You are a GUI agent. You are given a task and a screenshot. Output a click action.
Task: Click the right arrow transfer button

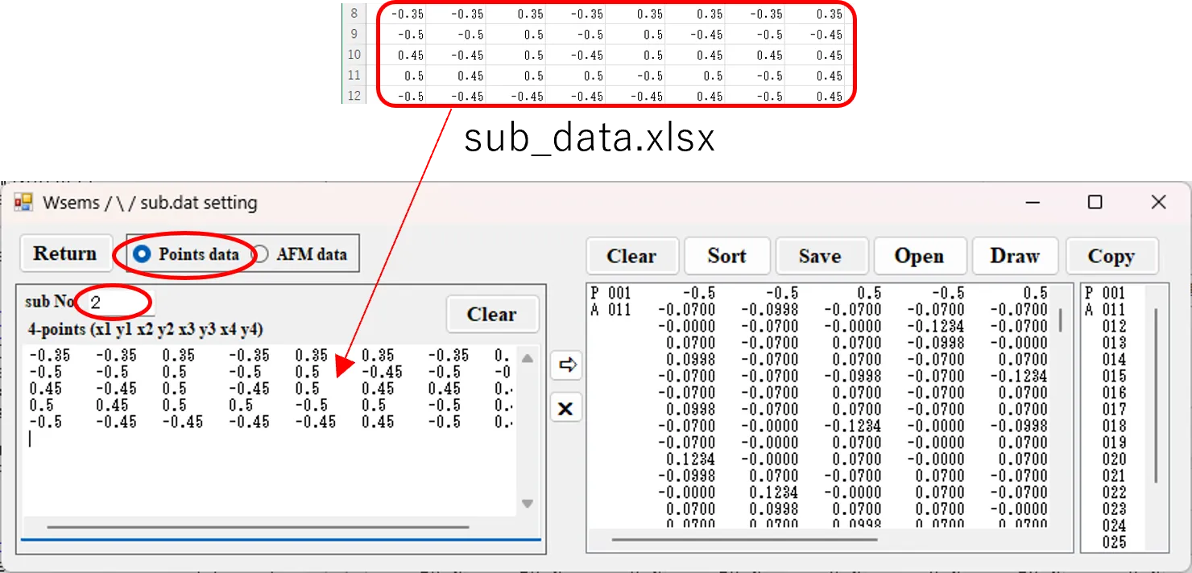[566, 365]
